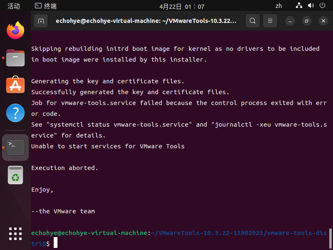This screenshot has width=333, height=250.
Task: Open the 终端 application menu
Action: coord(46,6)
